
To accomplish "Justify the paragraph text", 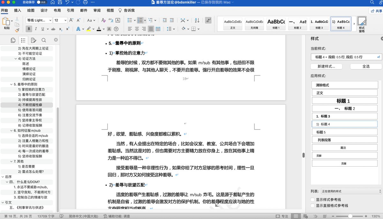I will click(x=151, y=29).
